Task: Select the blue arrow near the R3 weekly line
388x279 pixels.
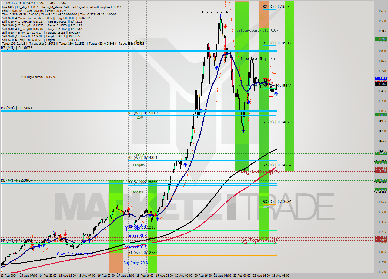Action: pos(200,111)
